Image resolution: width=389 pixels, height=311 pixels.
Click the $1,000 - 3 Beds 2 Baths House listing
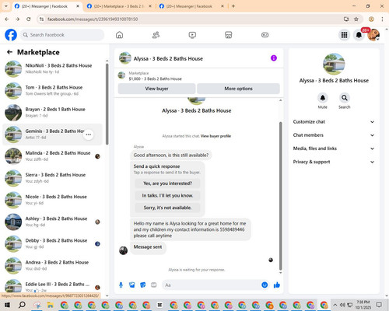click(x=155, y=79)
